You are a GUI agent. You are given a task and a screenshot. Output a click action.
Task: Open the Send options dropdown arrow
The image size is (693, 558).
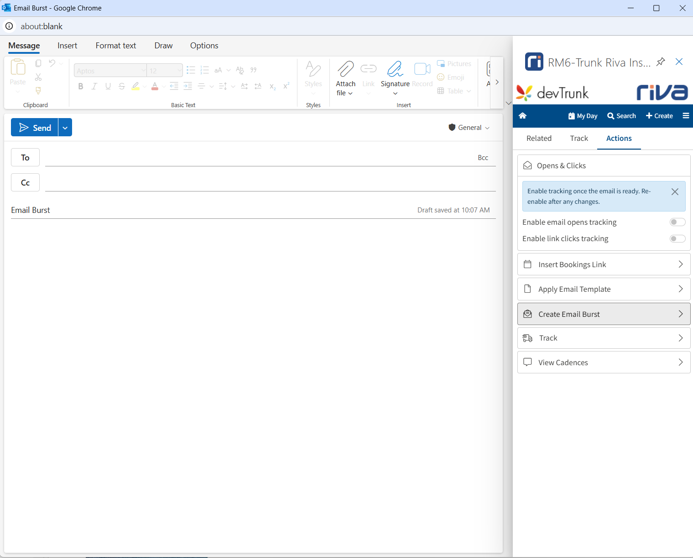(65, 128)
